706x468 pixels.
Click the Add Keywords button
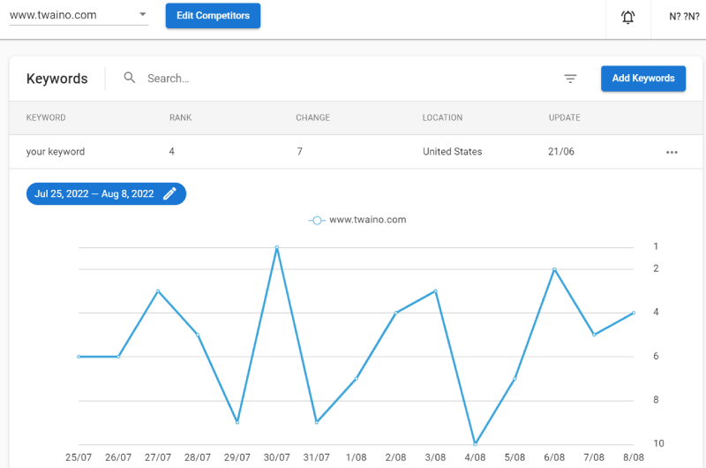pos(643,79)
